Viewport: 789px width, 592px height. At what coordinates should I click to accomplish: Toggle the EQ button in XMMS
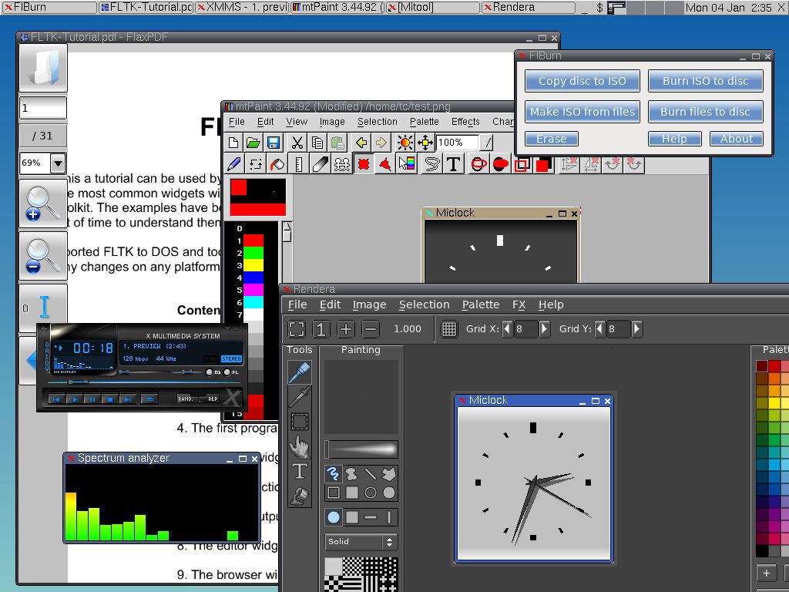pyautogui.click(x=210, y=372)
